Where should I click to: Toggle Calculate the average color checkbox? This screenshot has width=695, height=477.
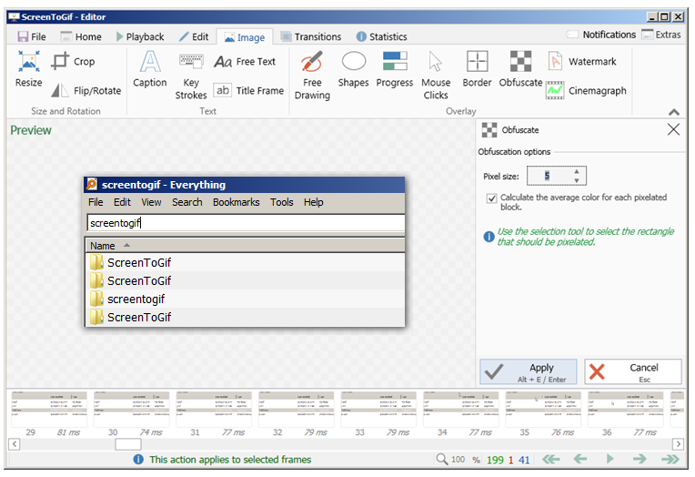click(x=491, y=198)
